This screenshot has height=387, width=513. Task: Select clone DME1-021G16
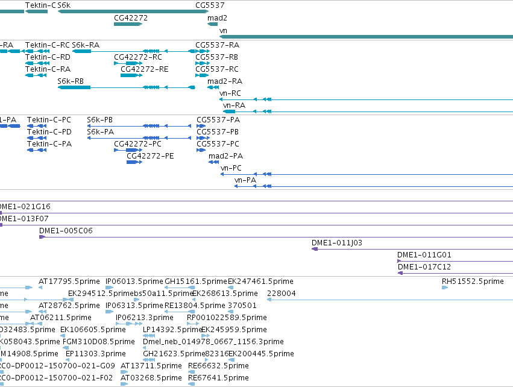pos(257,213)
